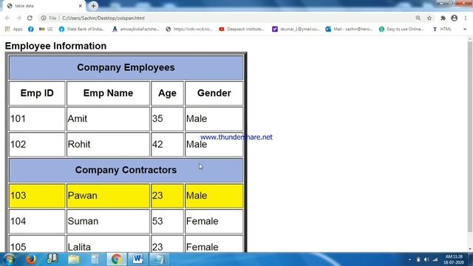Image resolution: width=473 pixels, height=266 pixels.
Task: Click the cell containing "Amit"
Action: [x=108, y=118]
